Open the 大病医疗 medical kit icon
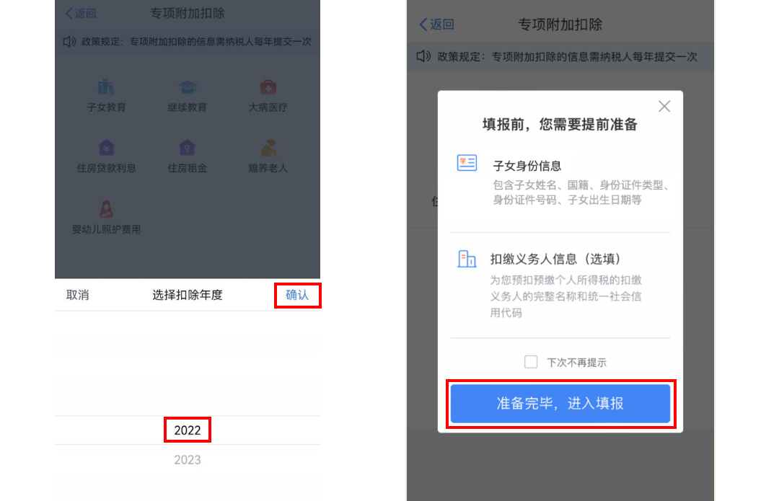 pos(268,88)
